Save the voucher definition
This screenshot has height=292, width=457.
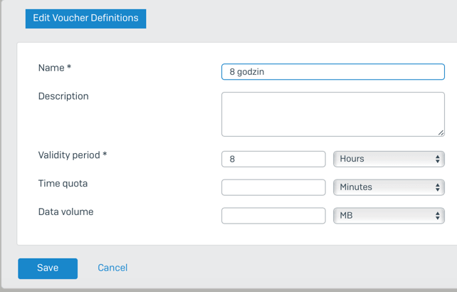[48, 268]
